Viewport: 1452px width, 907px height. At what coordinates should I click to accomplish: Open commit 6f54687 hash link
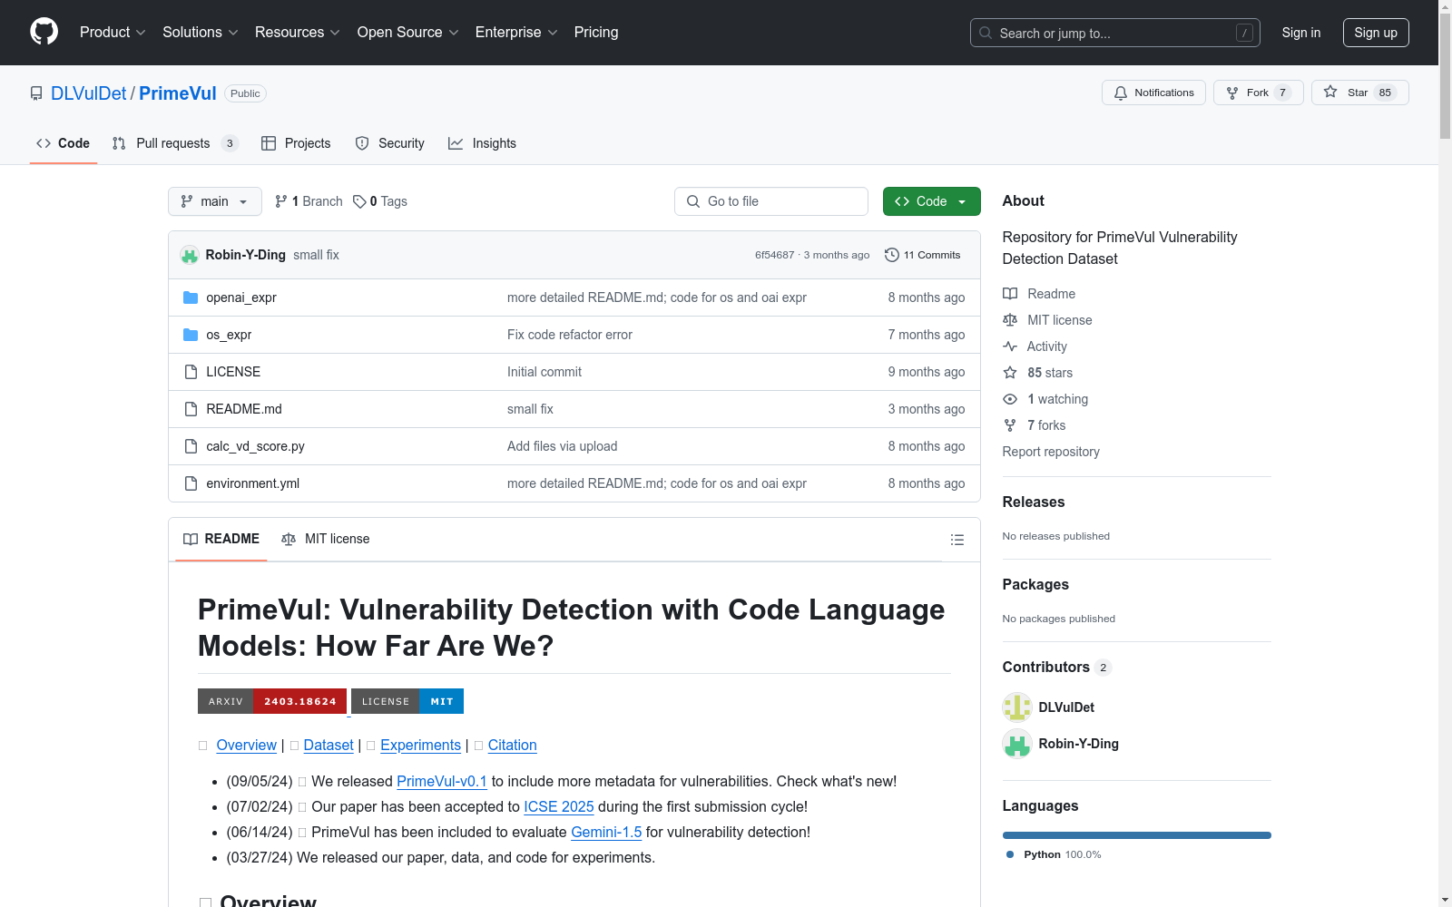[774, 255]
